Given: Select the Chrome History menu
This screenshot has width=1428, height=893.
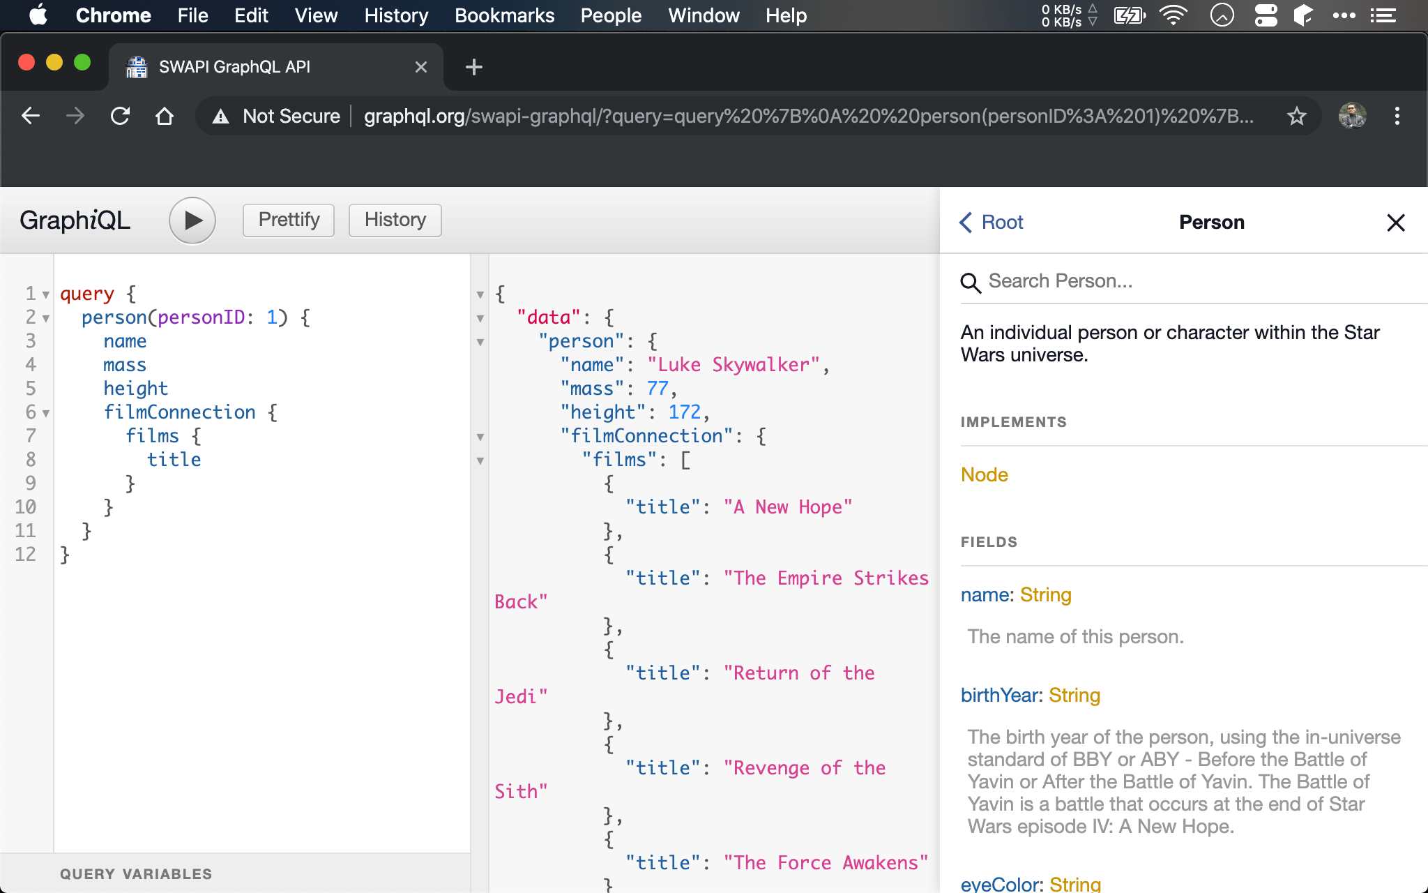Looking at the screenshot, I should [x=395, y=15].
